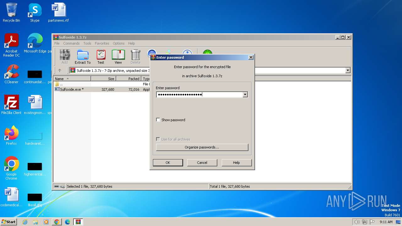402x226 pixels.
Task: Click the Organize passwords button
Action: 202,147
